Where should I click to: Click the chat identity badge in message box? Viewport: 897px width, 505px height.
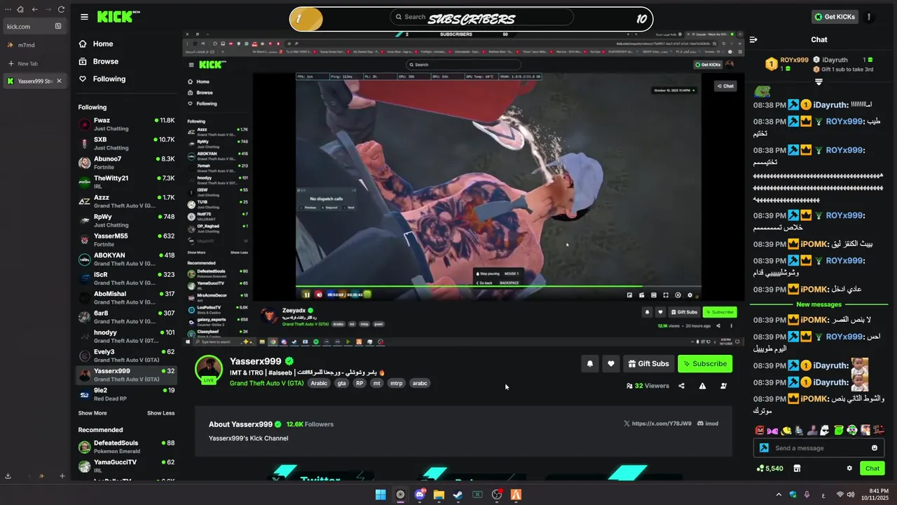[764, 448]
